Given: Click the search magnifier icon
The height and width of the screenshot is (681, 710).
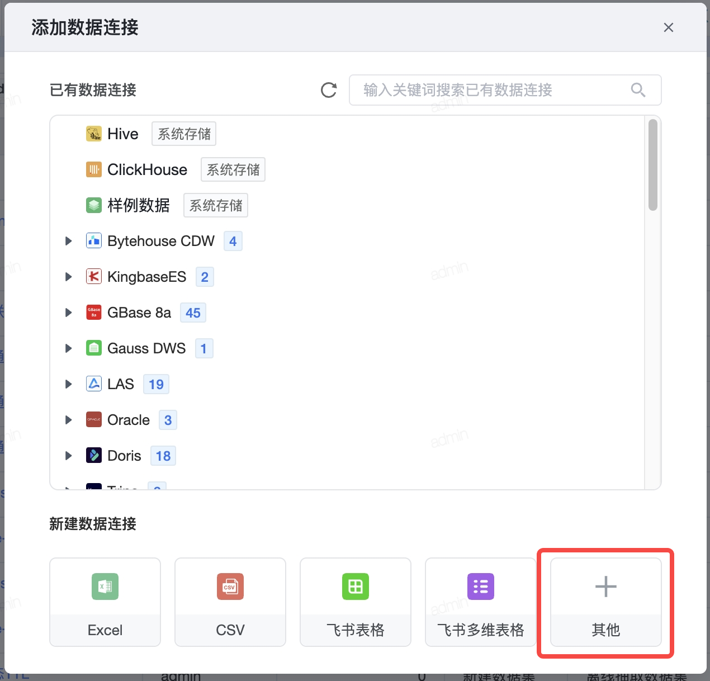Looking at the screenshot, I should tap(638, 90).
